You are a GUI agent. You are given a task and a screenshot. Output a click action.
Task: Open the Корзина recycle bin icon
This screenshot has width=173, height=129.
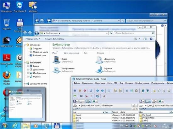coord(7,24)
